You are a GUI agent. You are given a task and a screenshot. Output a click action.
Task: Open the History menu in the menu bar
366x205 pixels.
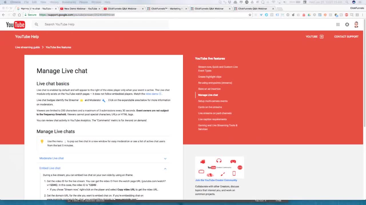[54, 2]
